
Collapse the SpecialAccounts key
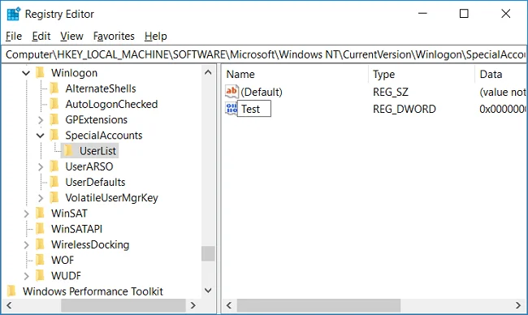coord(40,136)
